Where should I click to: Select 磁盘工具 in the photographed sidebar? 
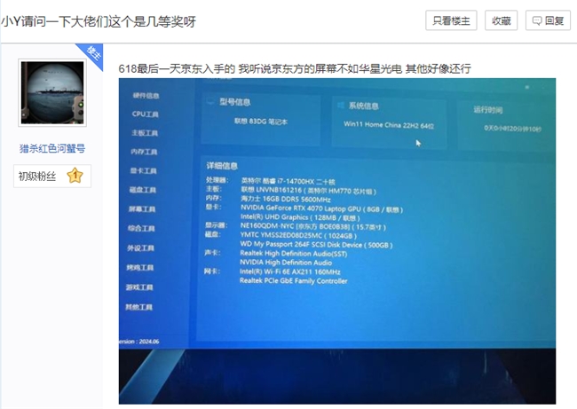[142, 190]
